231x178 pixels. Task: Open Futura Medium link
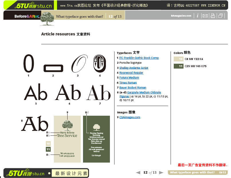[x=129, y=77]
